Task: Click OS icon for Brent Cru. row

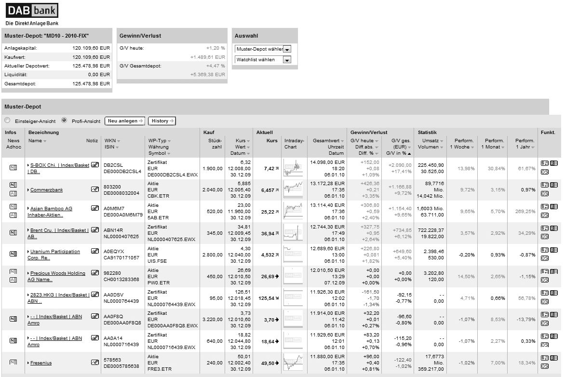Action: coord(544,237)
